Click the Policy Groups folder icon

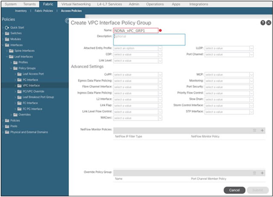coord(15,68)
